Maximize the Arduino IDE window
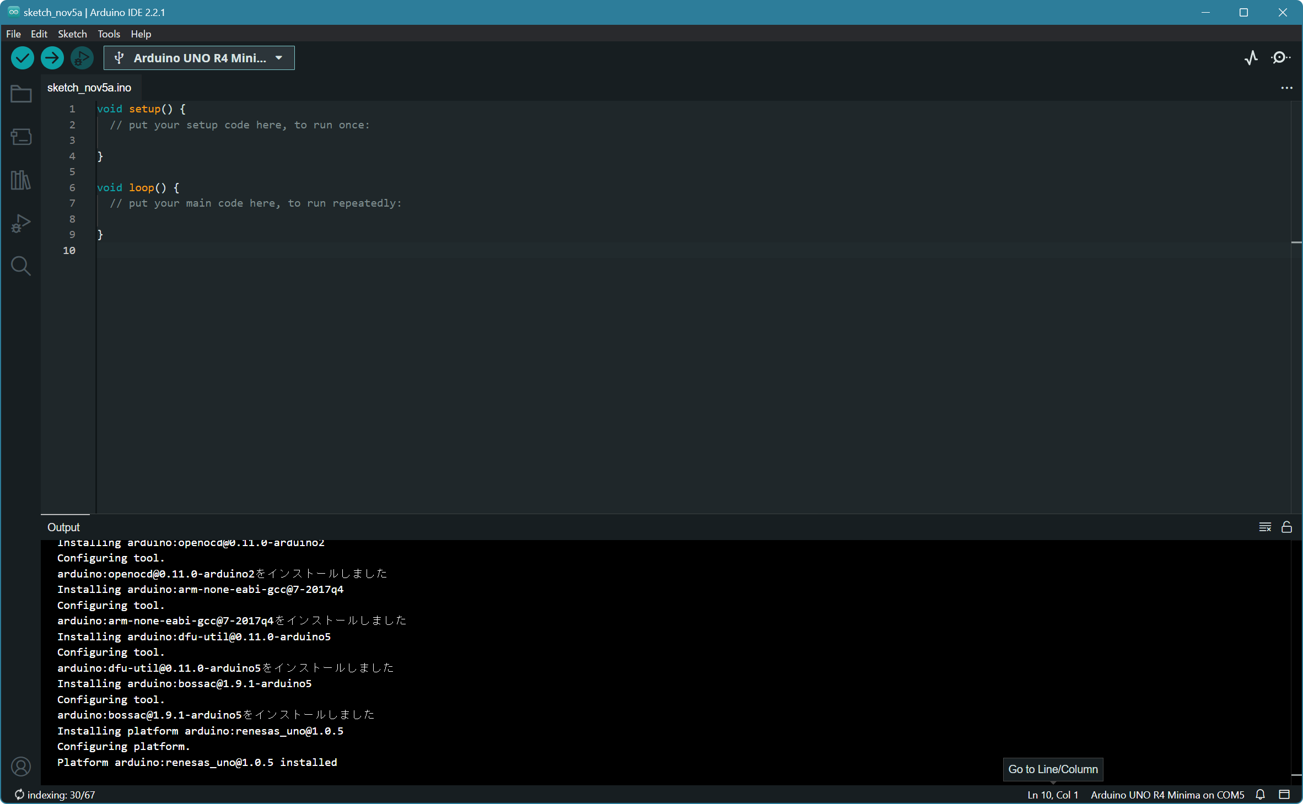The height and width of the screenshot is (804, 1303). pos(1243,12)
